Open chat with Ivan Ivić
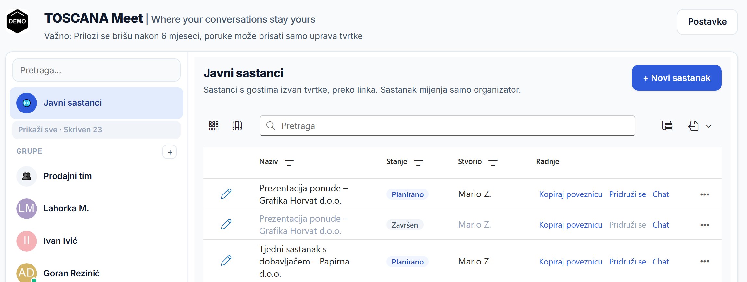The image size is (747, 282). coord(96,241)
